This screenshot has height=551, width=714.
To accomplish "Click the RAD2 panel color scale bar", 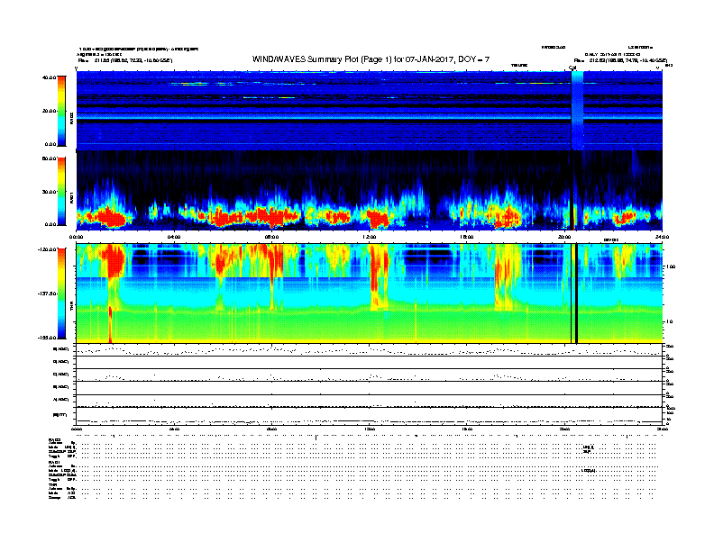I will pyautogui.click(x=62, y=110).
